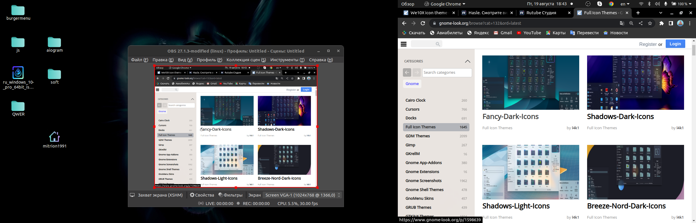
Task: Click the categories forward arrow button
Action: coord(417,72)
